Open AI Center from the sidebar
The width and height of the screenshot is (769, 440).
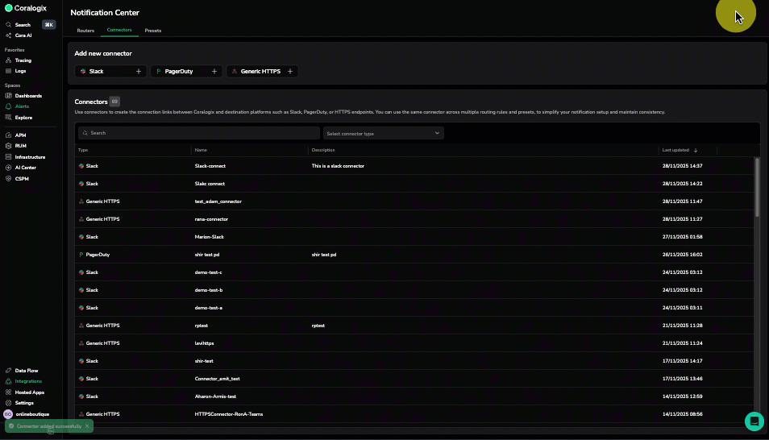click(26, 168)
